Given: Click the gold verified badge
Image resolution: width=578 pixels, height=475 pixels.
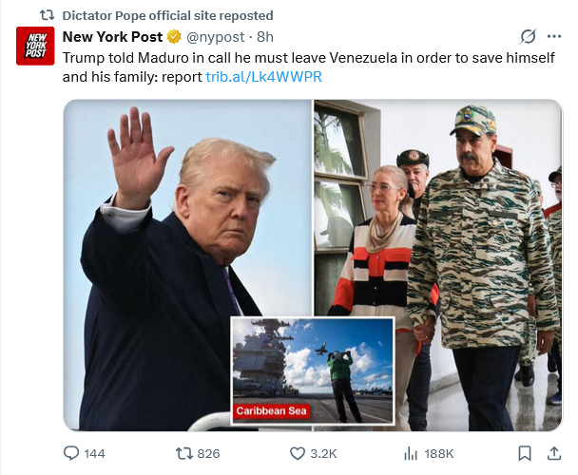Looking at the screenshot, I should pos(174,37).
